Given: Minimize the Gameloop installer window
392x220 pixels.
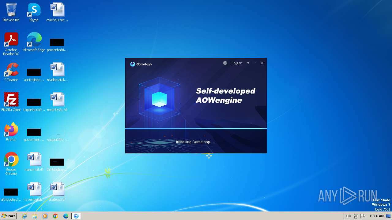Looking at the screenshot, I should pos(254,63).
